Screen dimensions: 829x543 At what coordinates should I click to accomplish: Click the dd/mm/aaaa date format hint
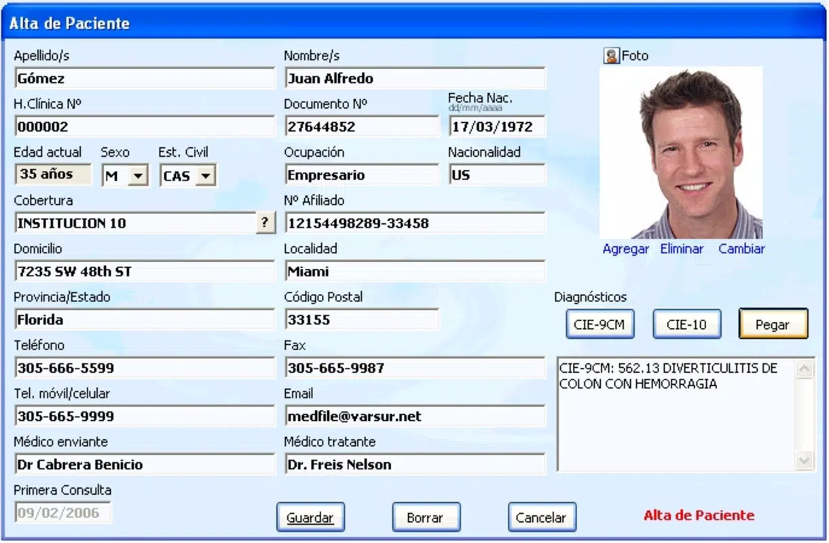[475, 108]
